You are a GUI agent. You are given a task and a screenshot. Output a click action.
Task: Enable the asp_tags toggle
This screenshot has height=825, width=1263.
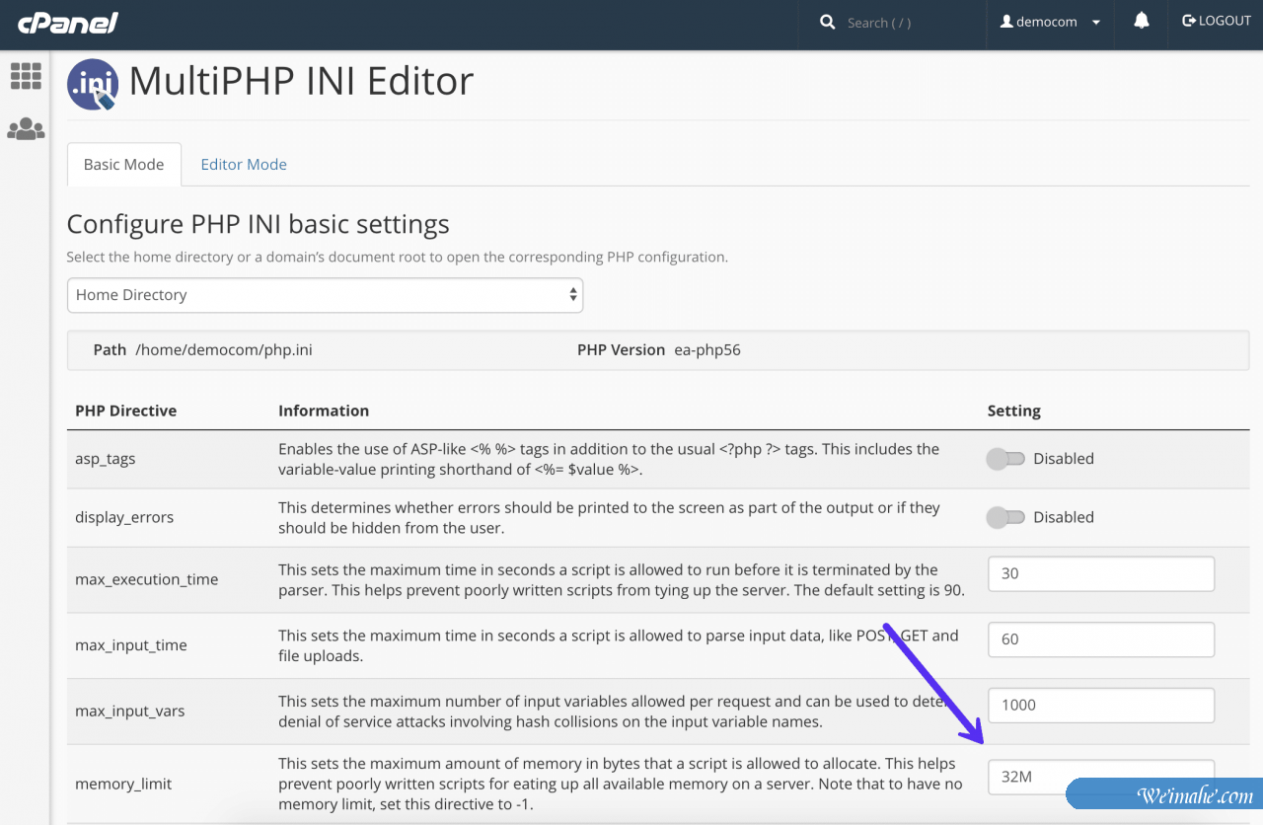click(1006, 459)
